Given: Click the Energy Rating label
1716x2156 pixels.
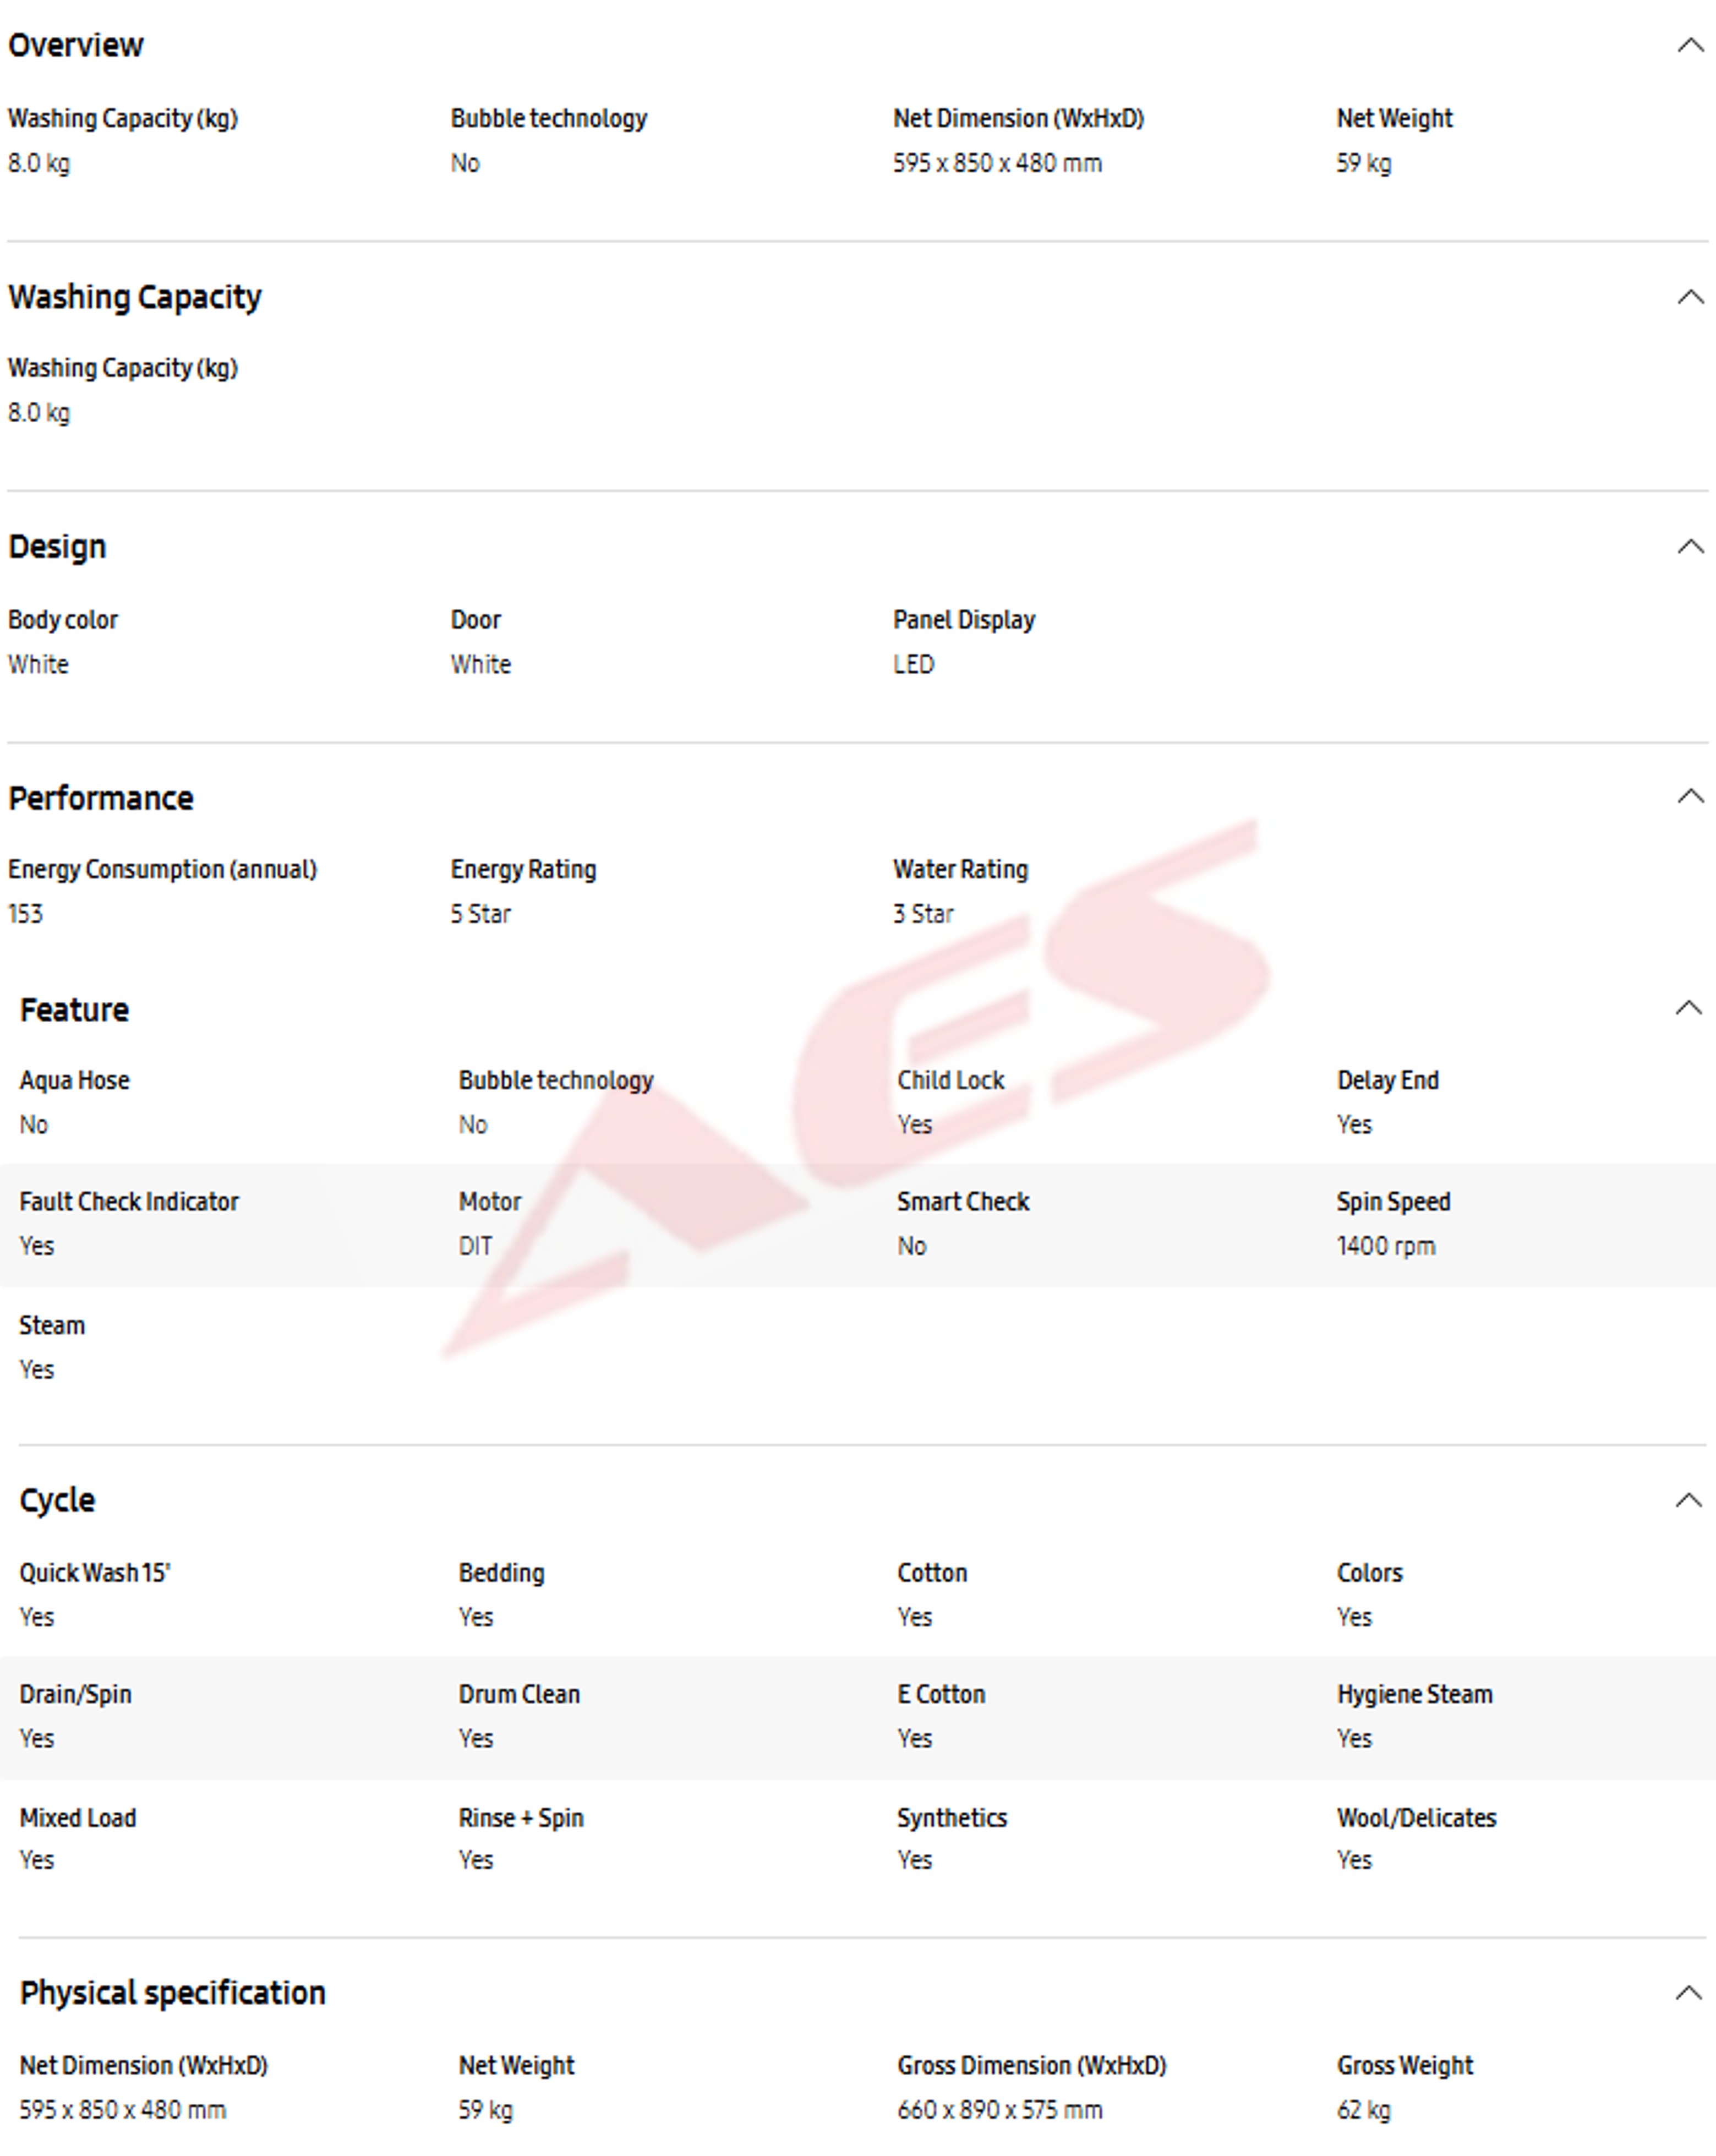Looking at the screenshot, I should click(x=523, y=869).
